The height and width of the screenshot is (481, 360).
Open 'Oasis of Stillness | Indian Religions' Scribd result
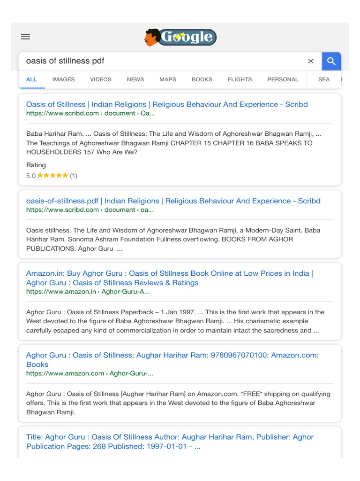(x=167, y=104)
